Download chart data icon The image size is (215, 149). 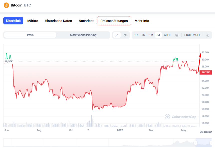(x=208, y=35)
